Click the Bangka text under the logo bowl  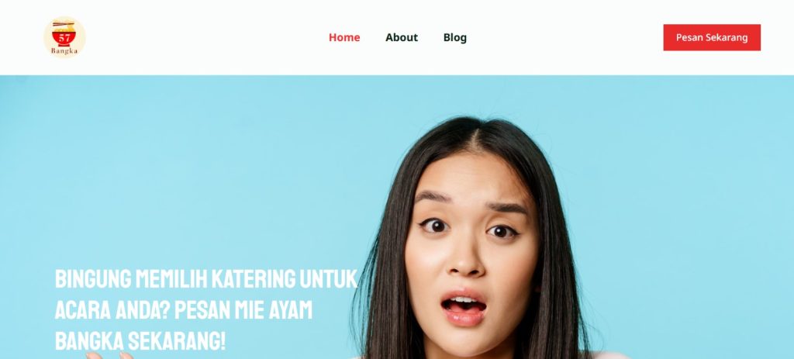coord(64,51)
